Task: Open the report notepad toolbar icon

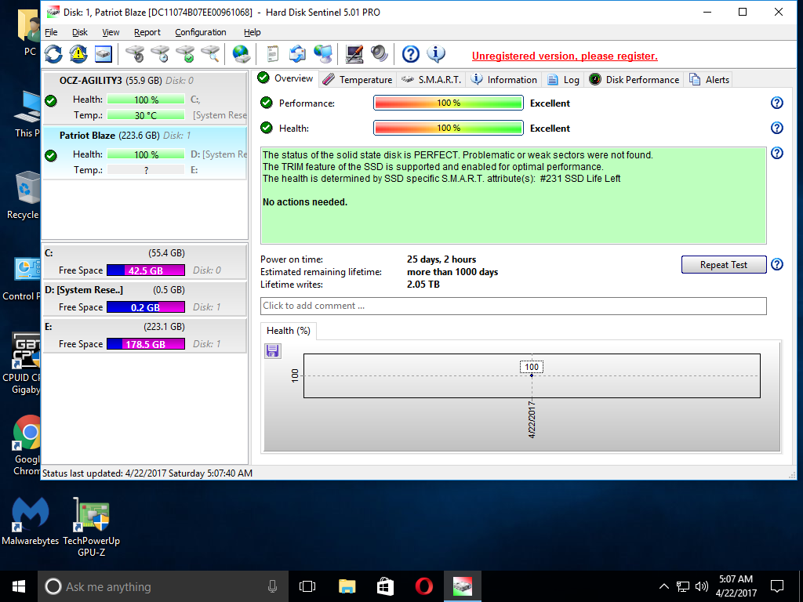Action: (x=273, y=54)
